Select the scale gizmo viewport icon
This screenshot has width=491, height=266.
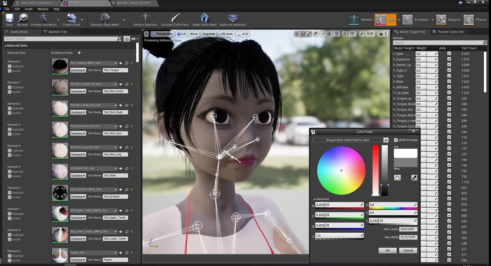pos(309,34)
